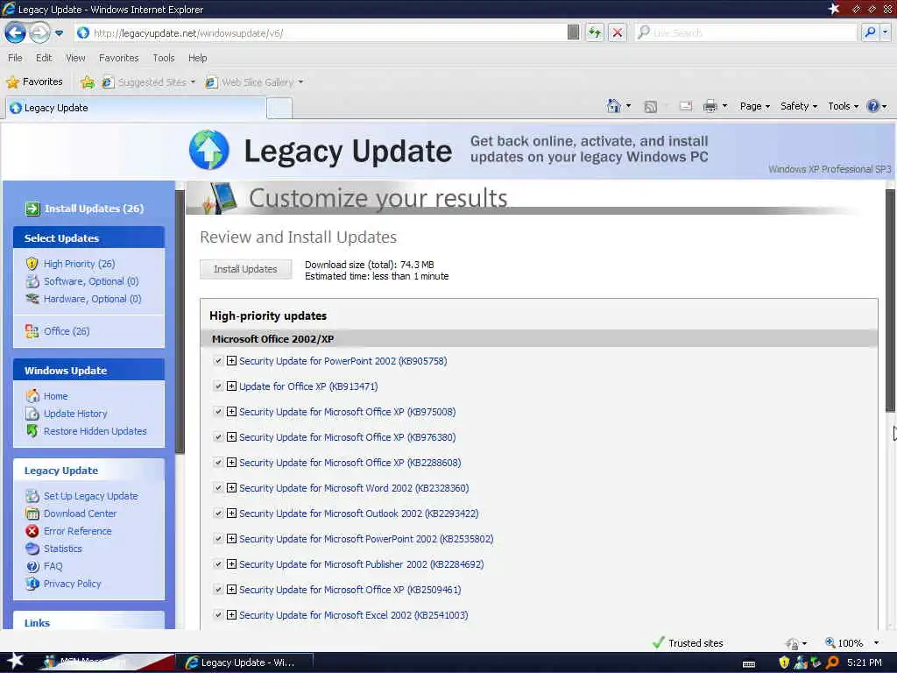Click the Favorites star button

click(x=34, y=81)
